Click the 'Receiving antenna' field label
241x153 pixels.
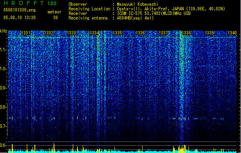click(x=88, y=18)
